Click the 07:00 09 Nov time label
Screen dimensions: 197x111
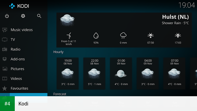click(175, 62)
